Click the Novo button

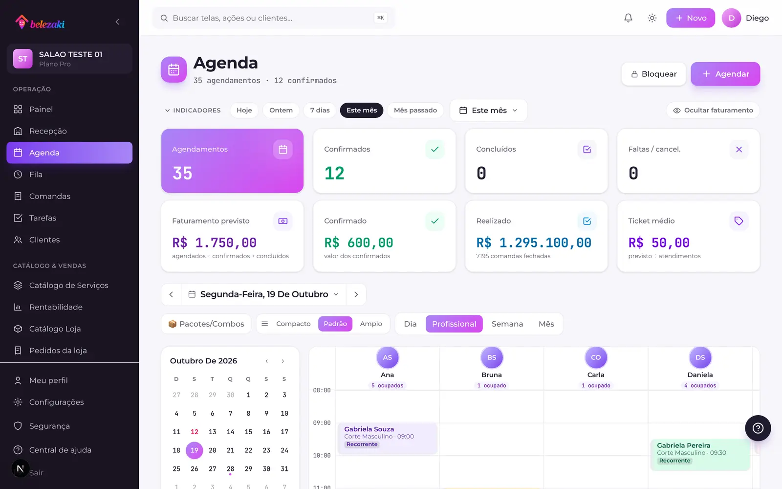pyautogui.click(x=690, y=18)
